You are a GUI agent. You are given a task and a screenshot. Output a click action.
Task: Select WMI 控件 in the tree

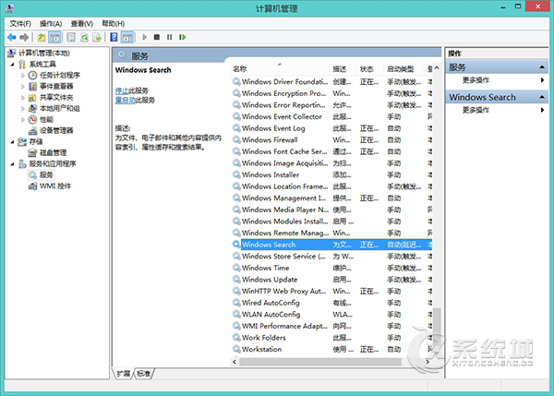point(55,186)
